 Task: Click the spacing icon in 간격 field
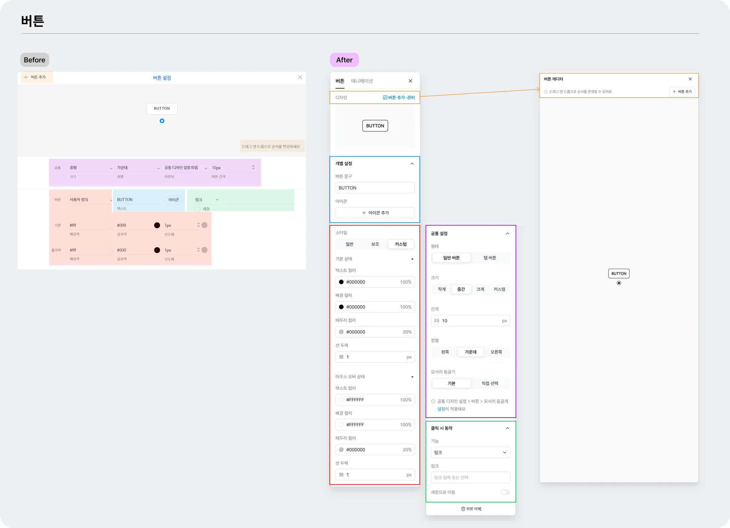tap(437, 320)
